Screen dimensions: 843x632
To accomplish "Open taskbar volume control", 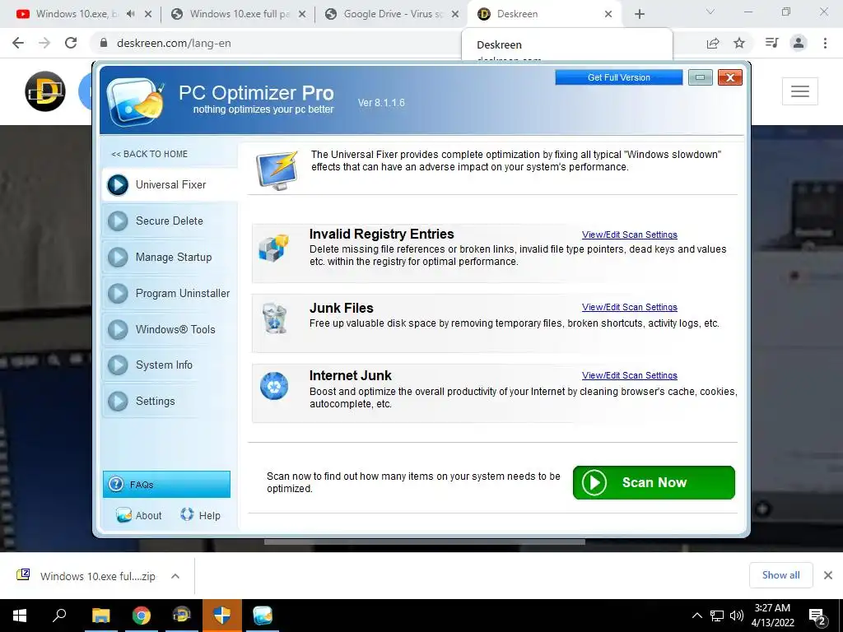I will (737, 616).
